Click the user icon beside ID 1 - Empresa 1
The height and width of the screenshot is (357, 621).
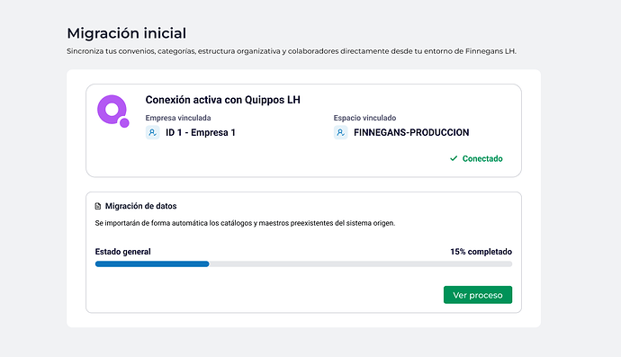152,132
